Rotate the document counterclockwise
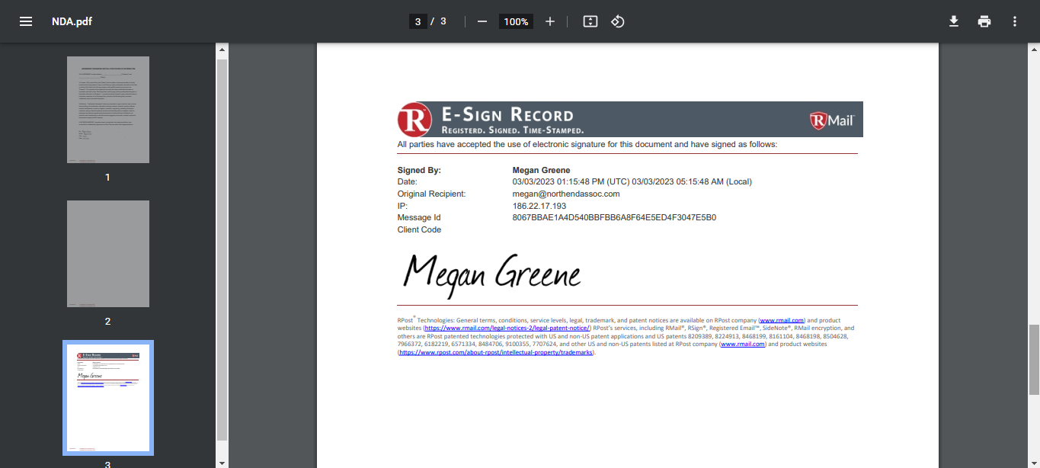 coord(618,21)
